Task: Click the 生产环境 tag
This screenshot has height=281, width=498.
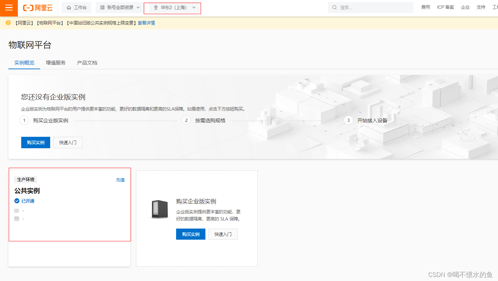Action: (x=26, y=179)
